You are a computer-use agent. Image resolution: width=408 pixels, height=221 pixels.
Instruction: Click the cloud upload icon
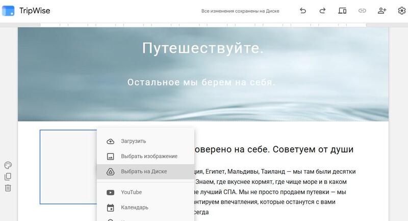pyautogui.click(x=110, y=141)
